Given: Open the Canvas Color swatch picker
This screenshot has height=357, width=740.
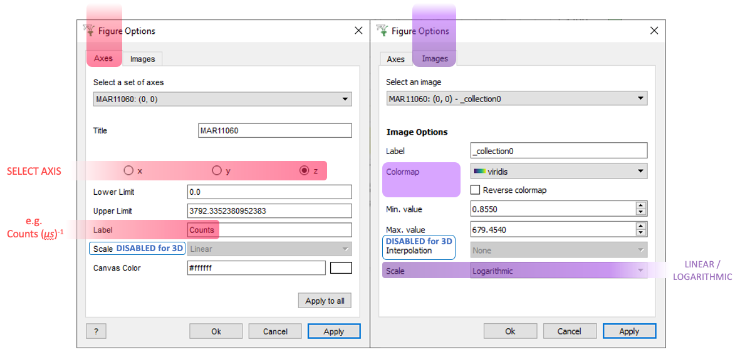Looking at the screenshot, I should click(341, 268).
